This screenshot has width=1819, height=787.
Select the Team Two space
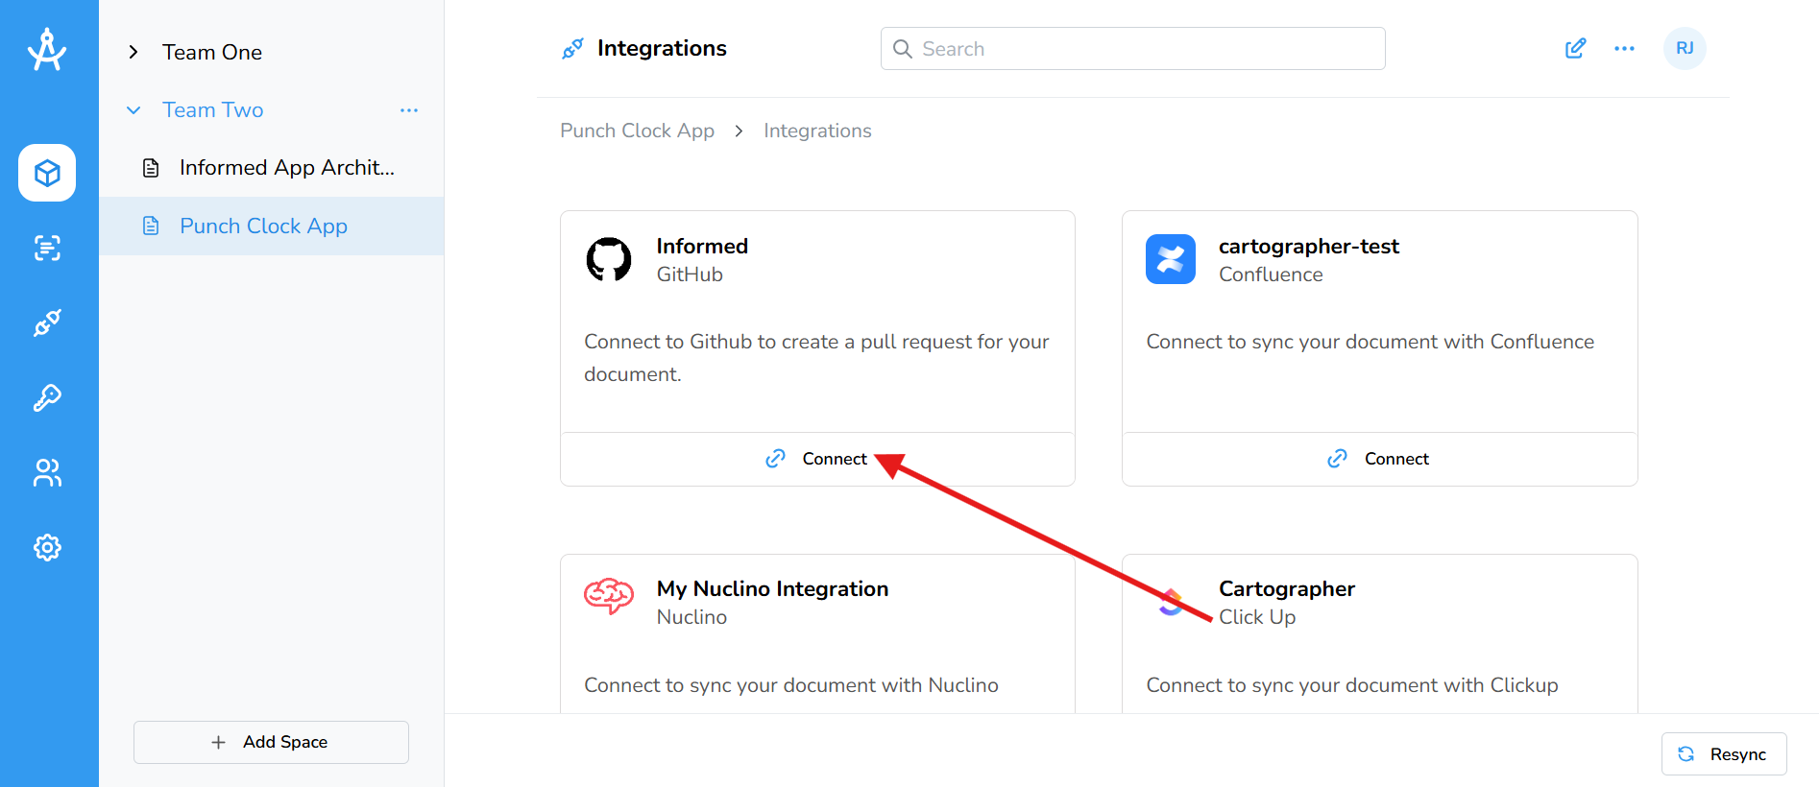213,109
